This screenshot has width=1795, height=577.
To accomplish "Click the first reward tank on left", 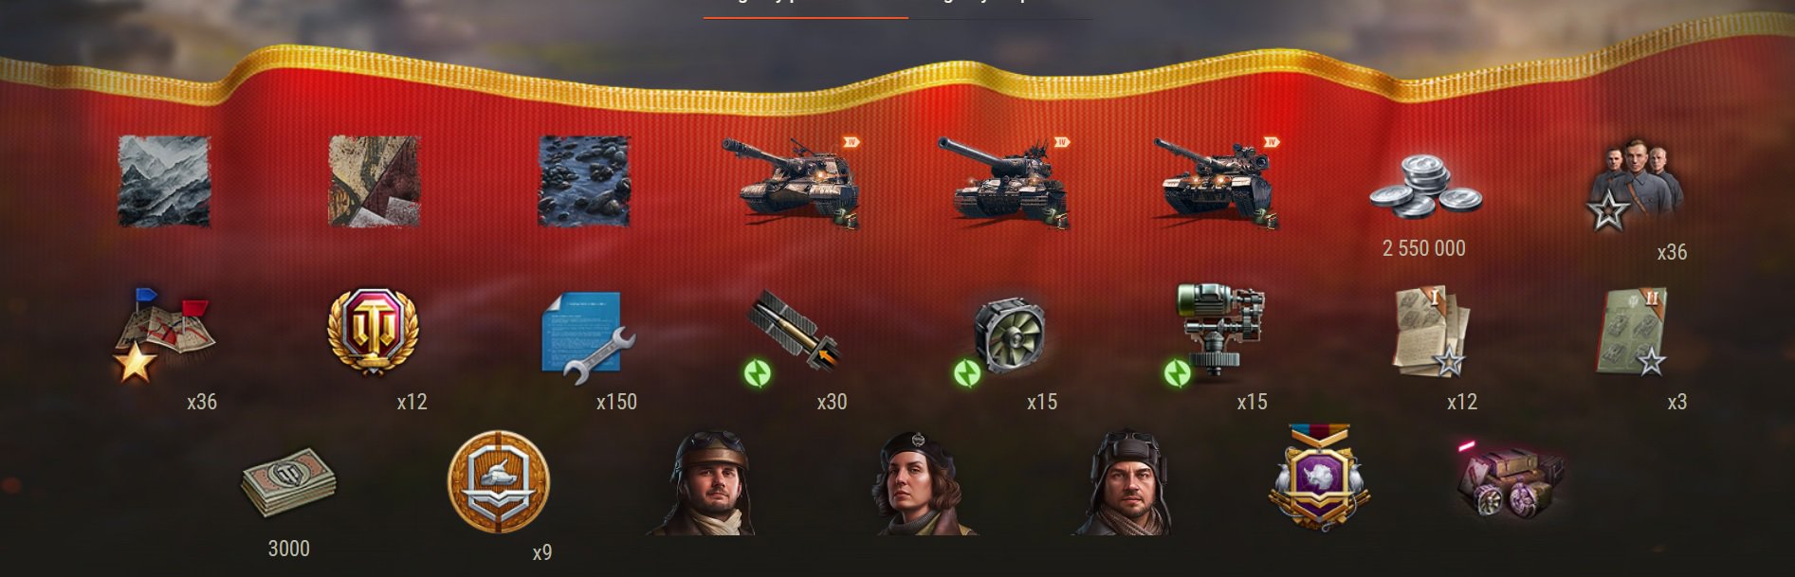I will tap(792, 182).
